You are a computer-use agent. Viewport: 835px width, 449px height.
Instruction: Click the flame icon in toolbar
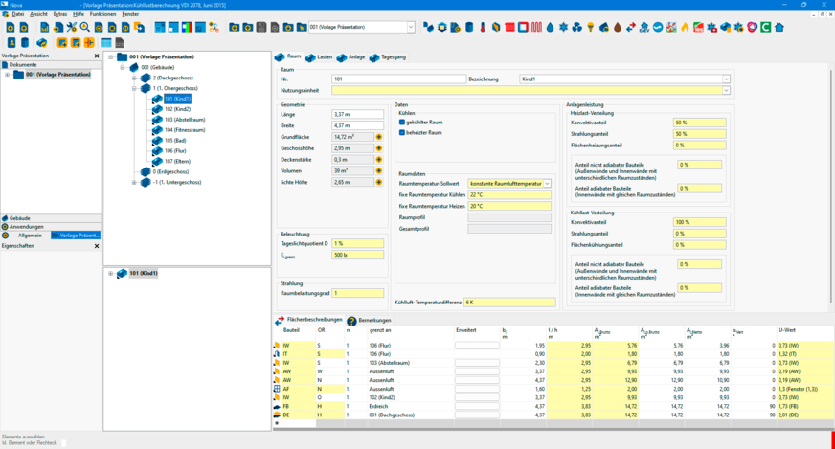(x=686, y=27)
